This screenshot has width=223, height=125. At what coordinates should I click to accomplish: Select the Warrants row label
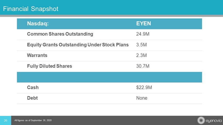pyautogui.click(x=37, y=55)
